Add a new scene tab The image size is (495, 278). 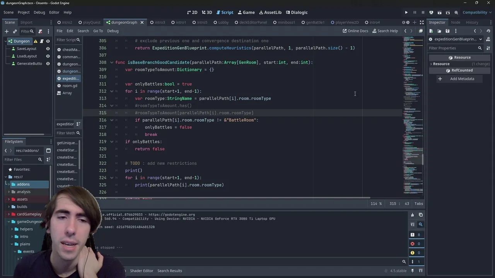414,22
